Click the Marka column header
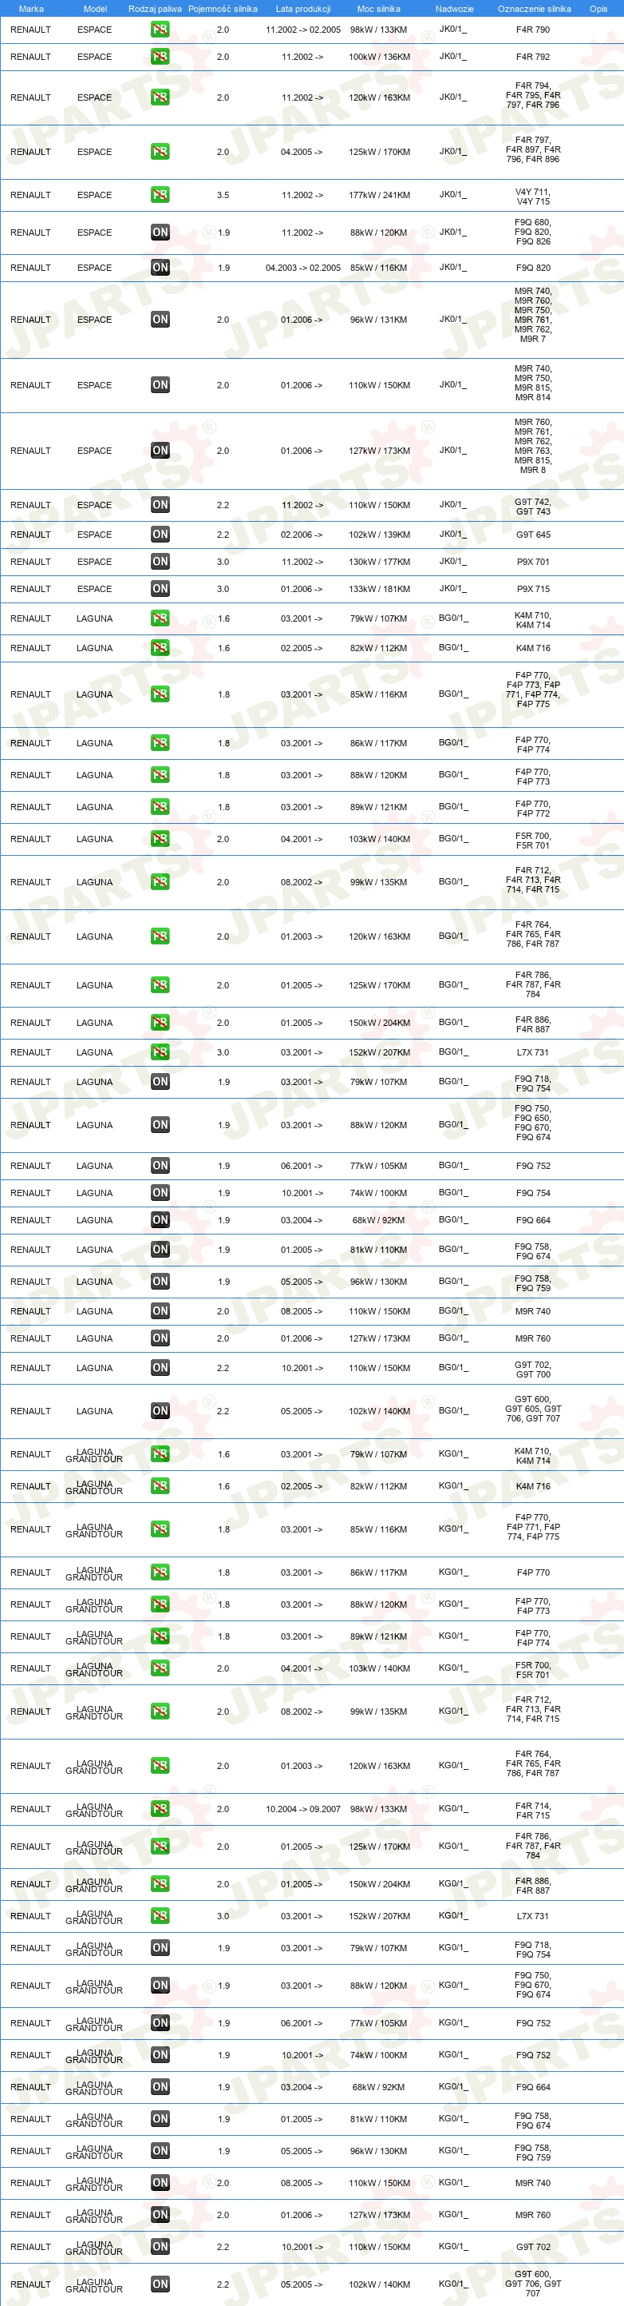The width and height of the screenshot is (624, 2306). 31,8
